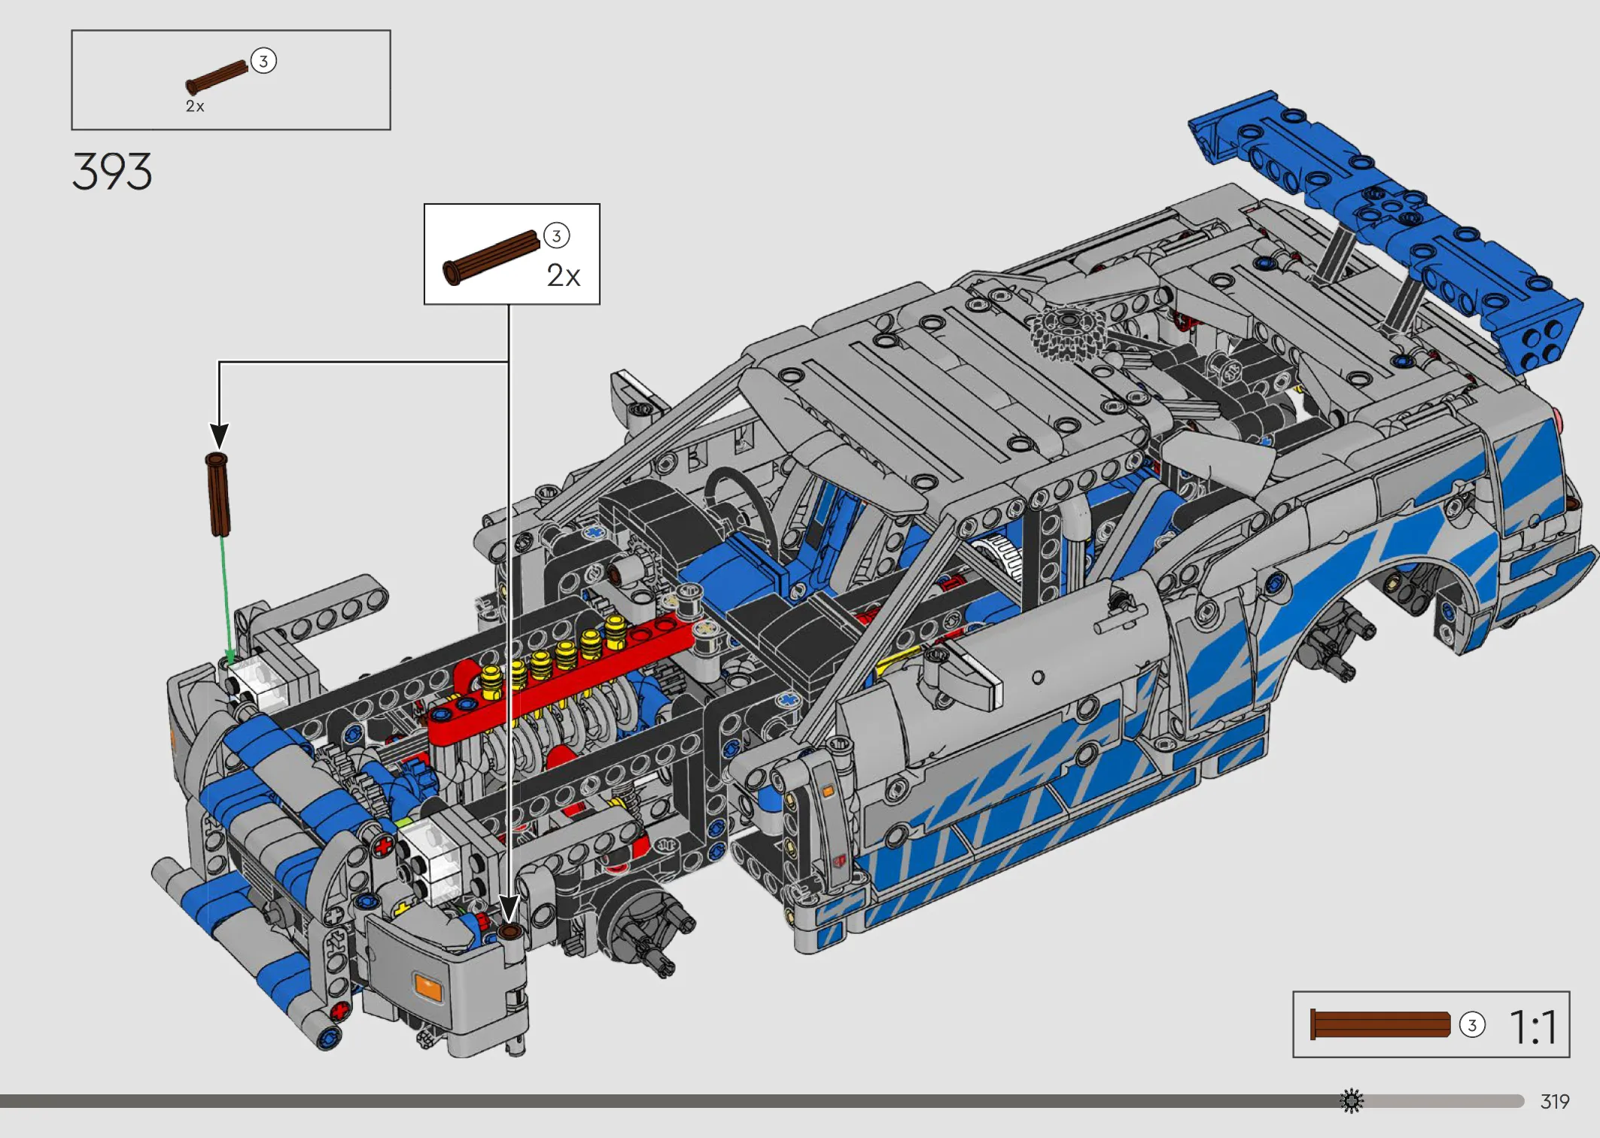
Task: Click the 1:1 scale label
Action: pyautogui.click(x=1533, y=1027)
